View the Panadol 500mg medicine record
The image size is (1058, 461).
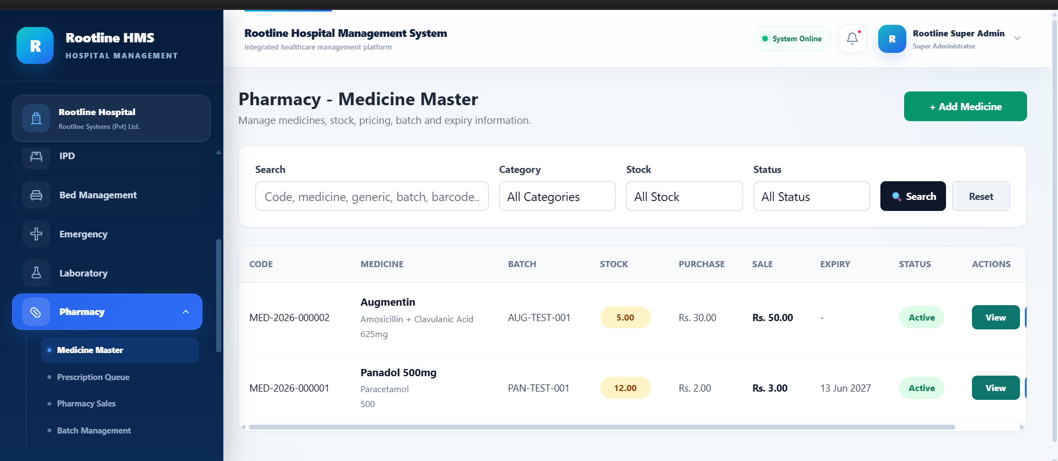(996, 388)
